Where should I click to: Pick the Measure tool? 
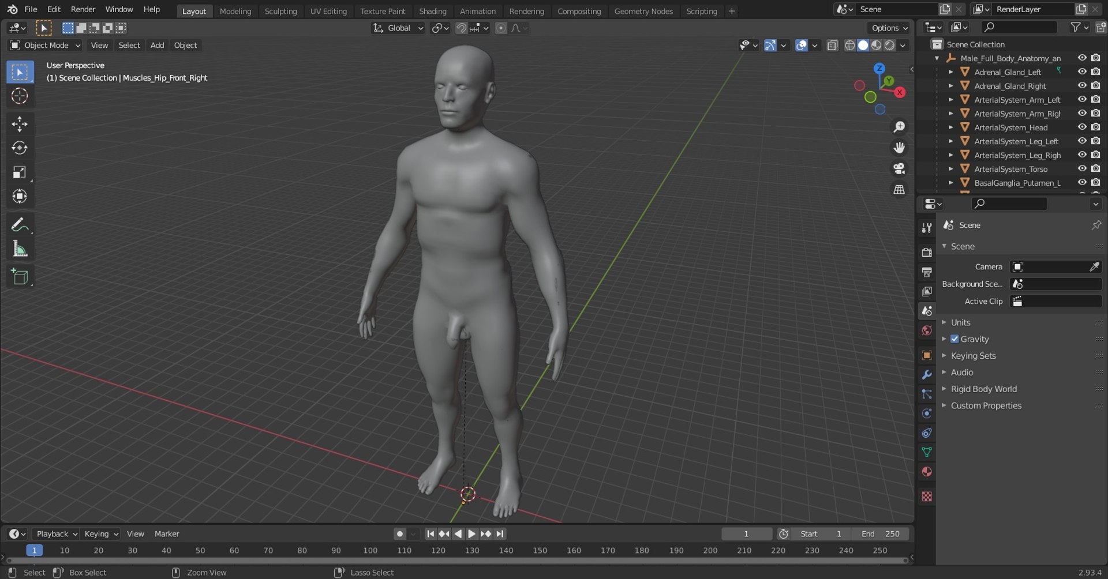[x=20, y=249]
